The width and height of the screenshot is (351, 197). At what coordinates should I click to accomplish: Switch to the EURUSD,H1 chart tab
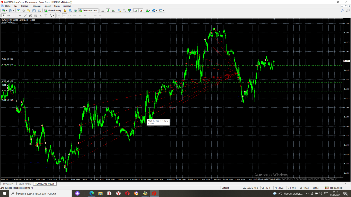pos(8,184)
